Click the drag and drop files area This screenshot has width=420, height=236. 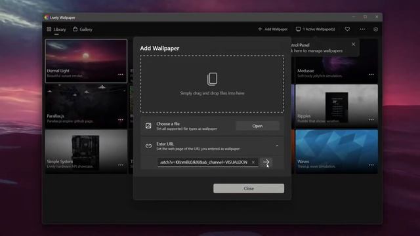pyautogui.click(x=212, y=84)
